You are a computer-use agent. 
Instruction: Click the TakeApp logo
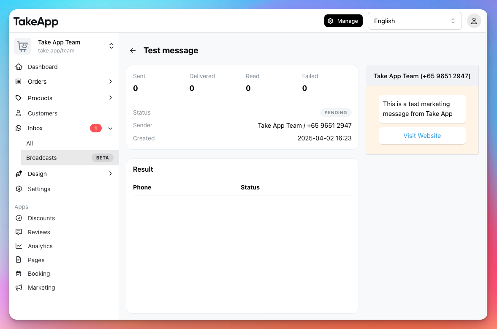pyautogui.click(x=36, y=22)
